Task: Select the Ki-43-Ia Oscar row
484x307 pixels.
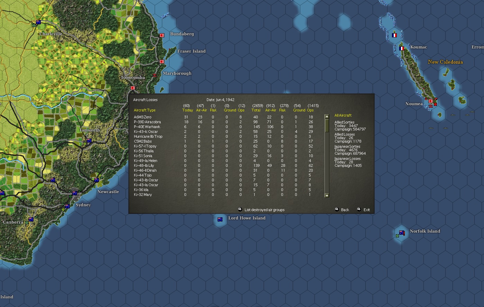Action: point(224,185)
